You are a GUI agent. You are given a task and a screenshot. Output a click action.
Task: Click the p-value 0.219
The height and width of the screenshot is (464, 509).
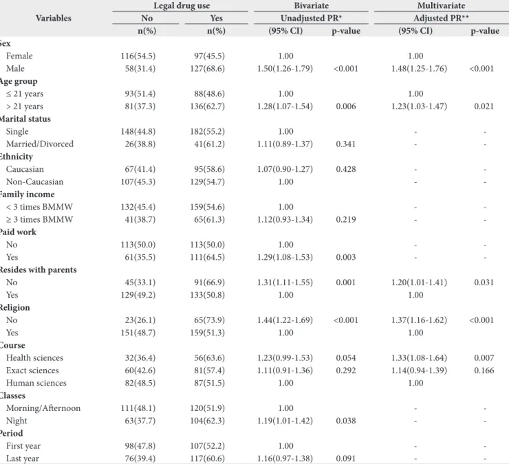(x=346, y=220)
